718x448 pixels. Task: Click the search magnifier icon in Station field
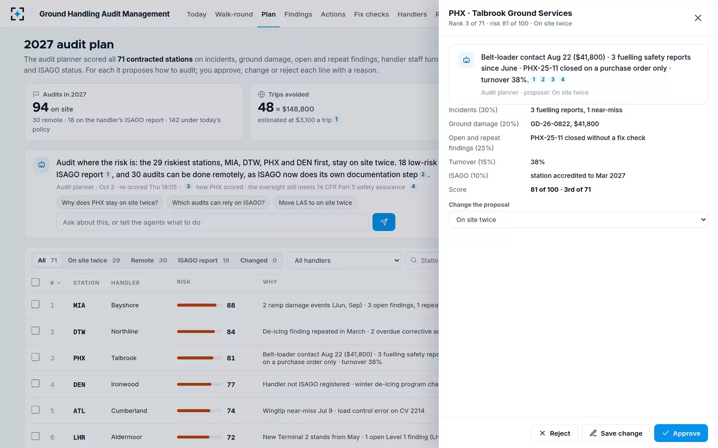(413, 260)
